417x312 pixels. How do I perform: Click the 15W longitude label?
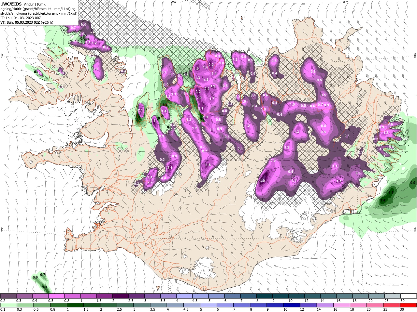[345, 2]
